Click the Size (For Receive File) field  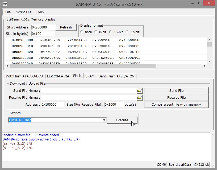click(114, 105)
